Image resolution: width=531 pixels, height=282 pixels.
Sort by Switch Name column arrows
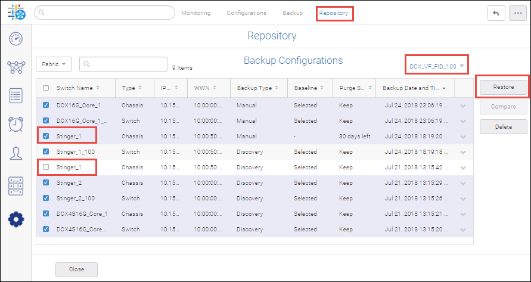click(x=98, y=88)
